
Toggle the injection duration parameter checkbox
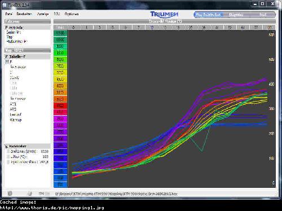[x=8, y=162]
